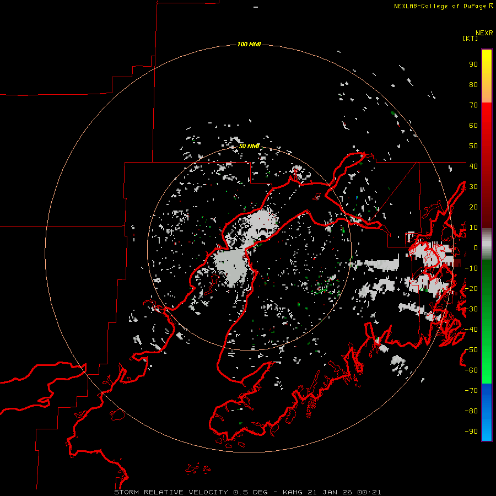Click the positive 70 knot scale value

coord(473,105)
